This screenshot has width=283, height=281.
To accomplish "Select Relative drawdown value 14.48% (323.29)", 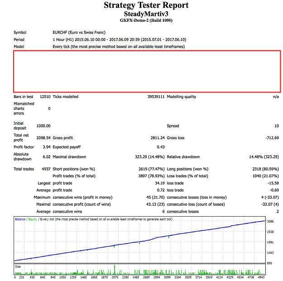I will (x=264, y=157).
